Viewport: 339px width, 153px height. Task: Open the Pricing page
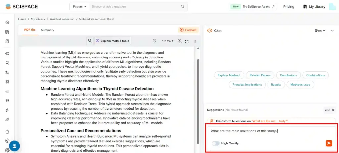coord(289,7)
